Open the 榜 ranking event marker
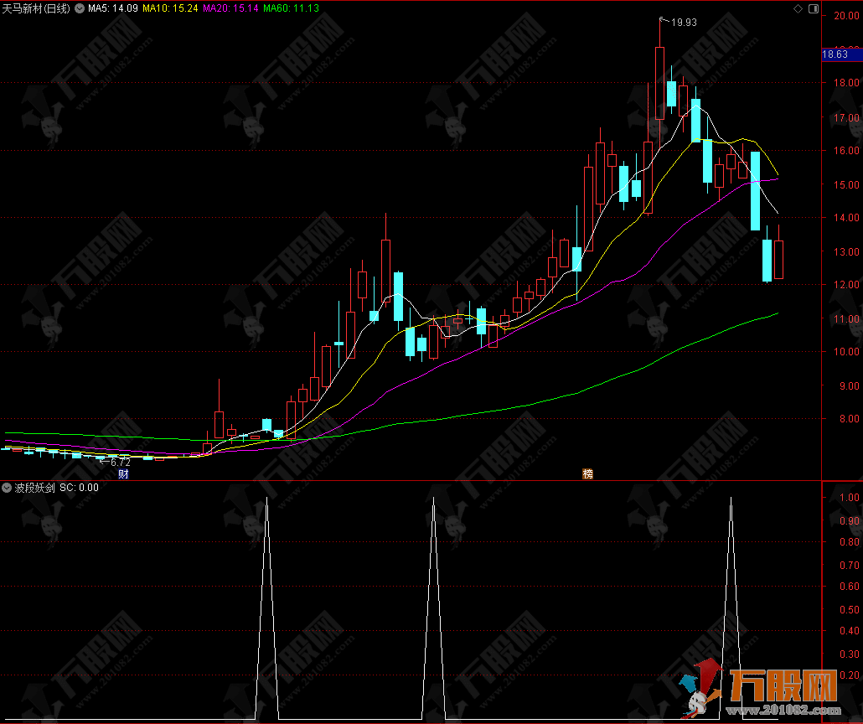Viewport: 863px width, 724px height. tap(588, 474)
